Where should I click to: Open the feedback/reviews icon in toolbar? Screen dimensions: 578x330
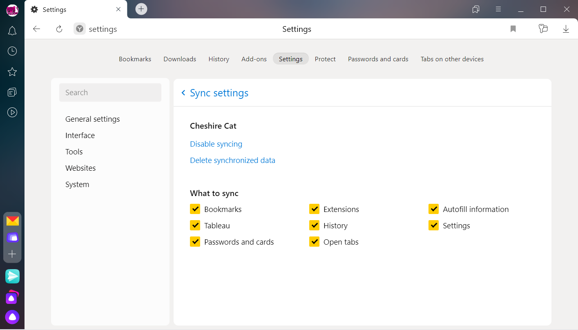click(543, 29)
